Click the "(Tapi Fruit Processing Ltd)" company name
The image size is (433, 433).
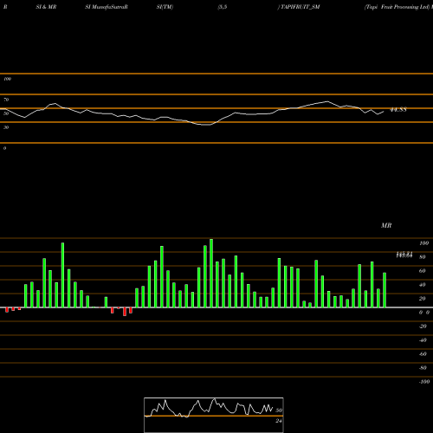397,7
